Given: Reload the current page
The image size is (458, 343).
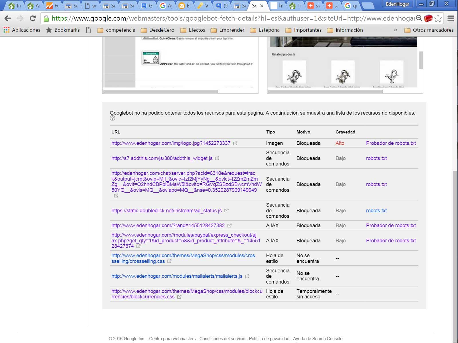Looking at the screenshot, I should tap(33, 19).
